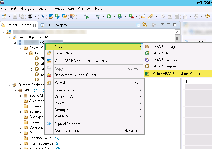Open the Profile As submenu
The width and height of the screenshot is (212, 149).
[x=95, y=116]
